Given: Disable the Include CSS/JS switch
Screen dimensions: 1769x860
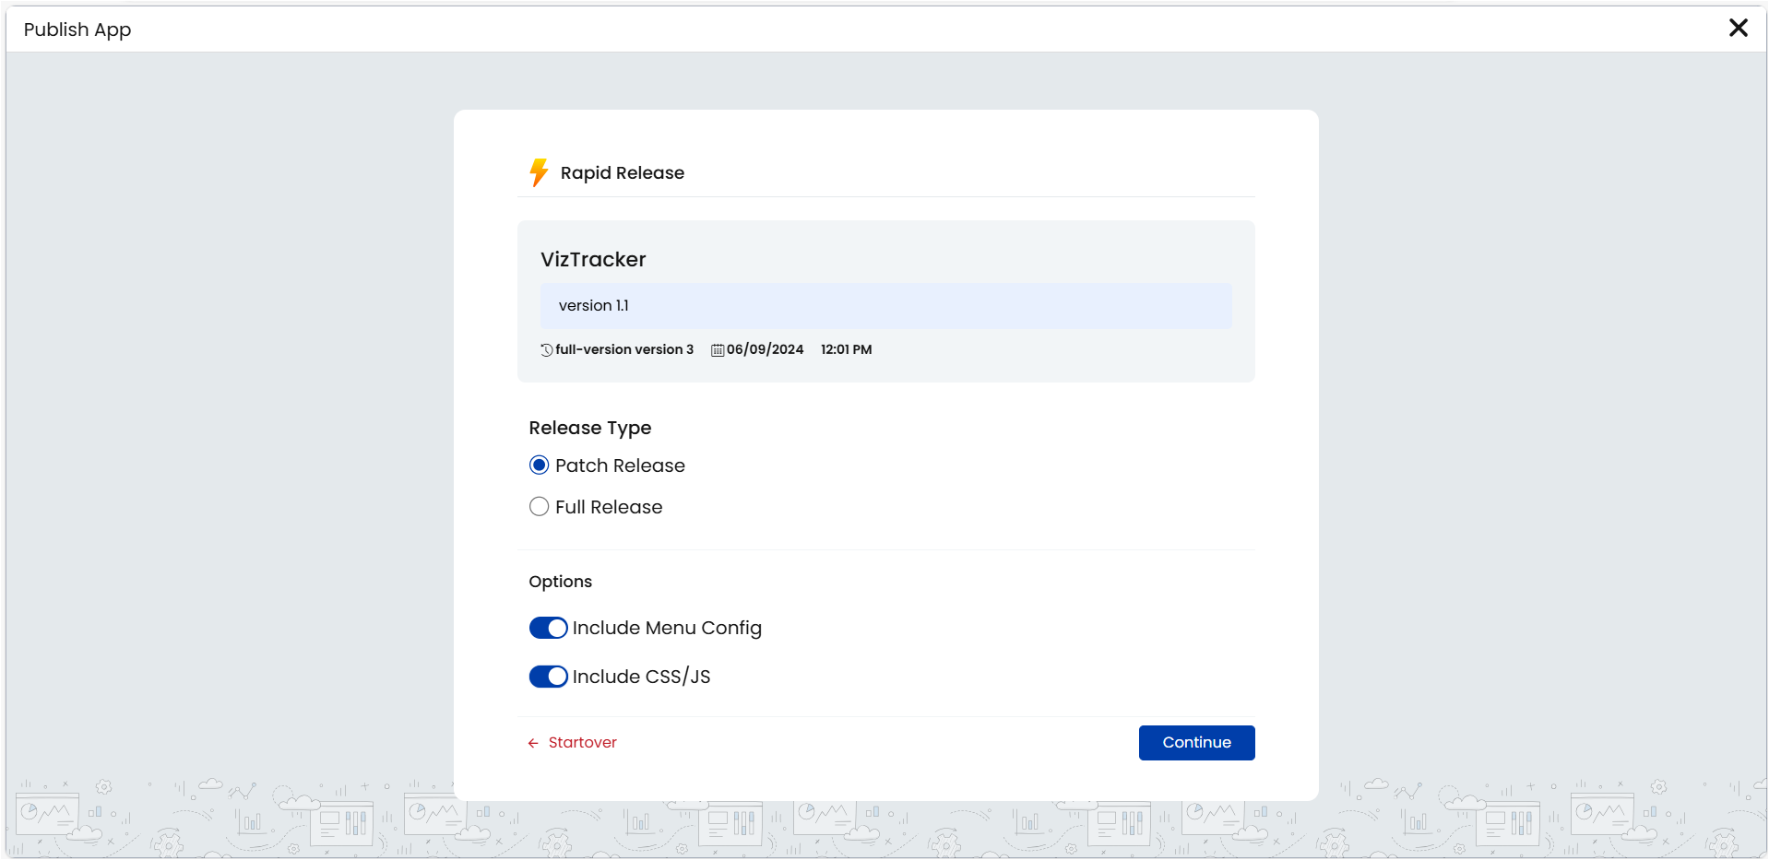Looking at the screenshot, I should coord(548,677).
